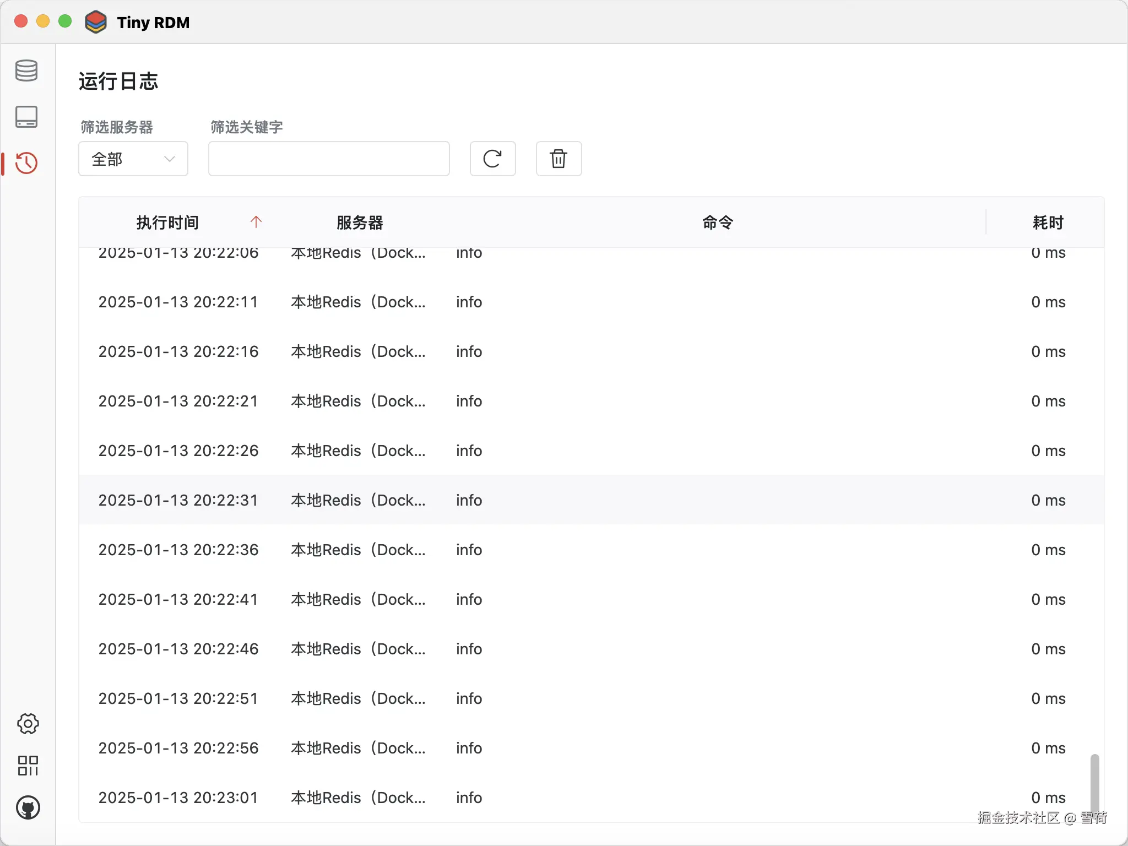This screenshot has height=846, width=1128.
Task: Click the chevron in server filter
Action: coord(170,159)
